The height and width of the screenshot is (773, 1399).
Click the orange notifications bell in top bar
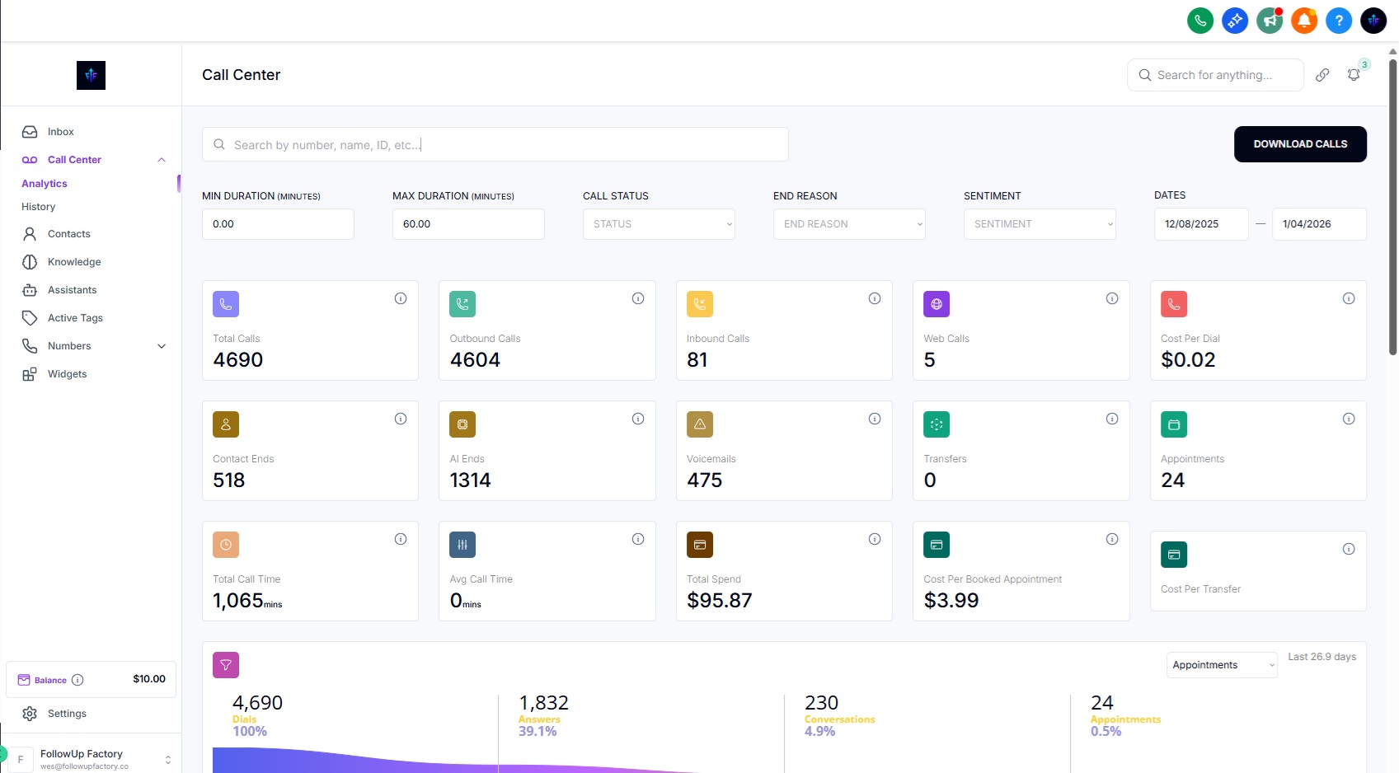1304,21
